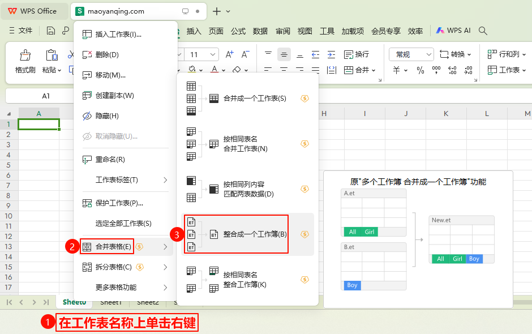Image resolution: width=532 pixels, height=334 pixels.
Task: Click the Name Box showing A1
Action: pos(46,96)
